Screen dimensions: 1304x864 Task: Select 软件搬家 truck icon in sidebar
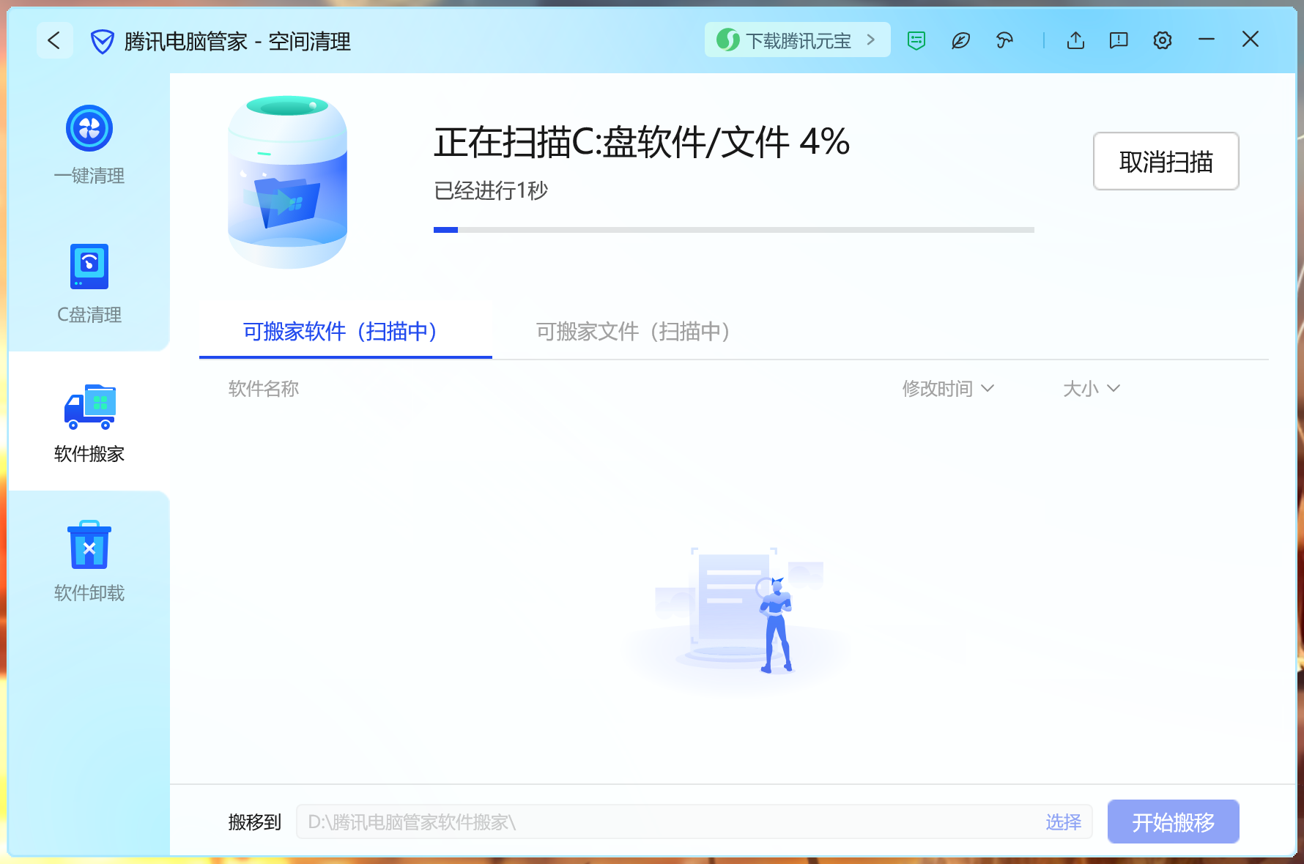[x=89, y=407]
